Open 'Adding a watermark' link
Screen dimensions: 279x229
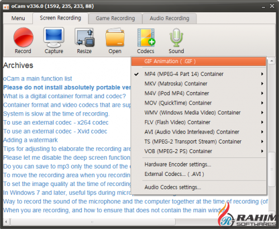(x=31, y=140)
